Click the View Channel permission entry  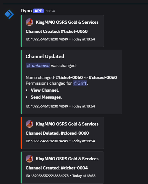point(45,90)
